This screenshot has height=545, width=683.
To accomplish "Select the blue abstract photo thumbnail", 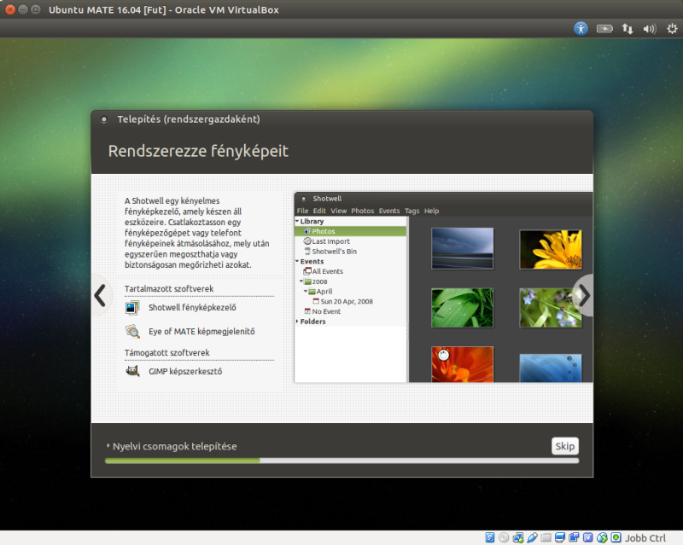I will pos(551,368).
